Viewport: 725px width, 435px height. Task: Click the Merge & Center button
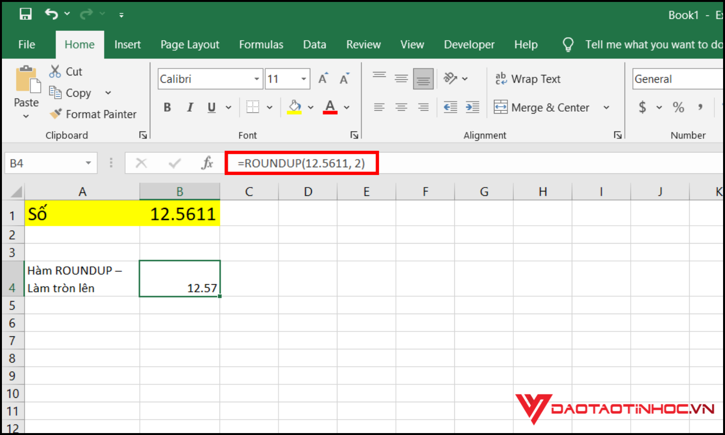(542, 107)
